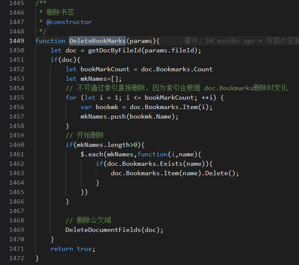Click 'params.fileId' argument on line 1450
This screenshot has width=299, height=265.
click(169, 50)
